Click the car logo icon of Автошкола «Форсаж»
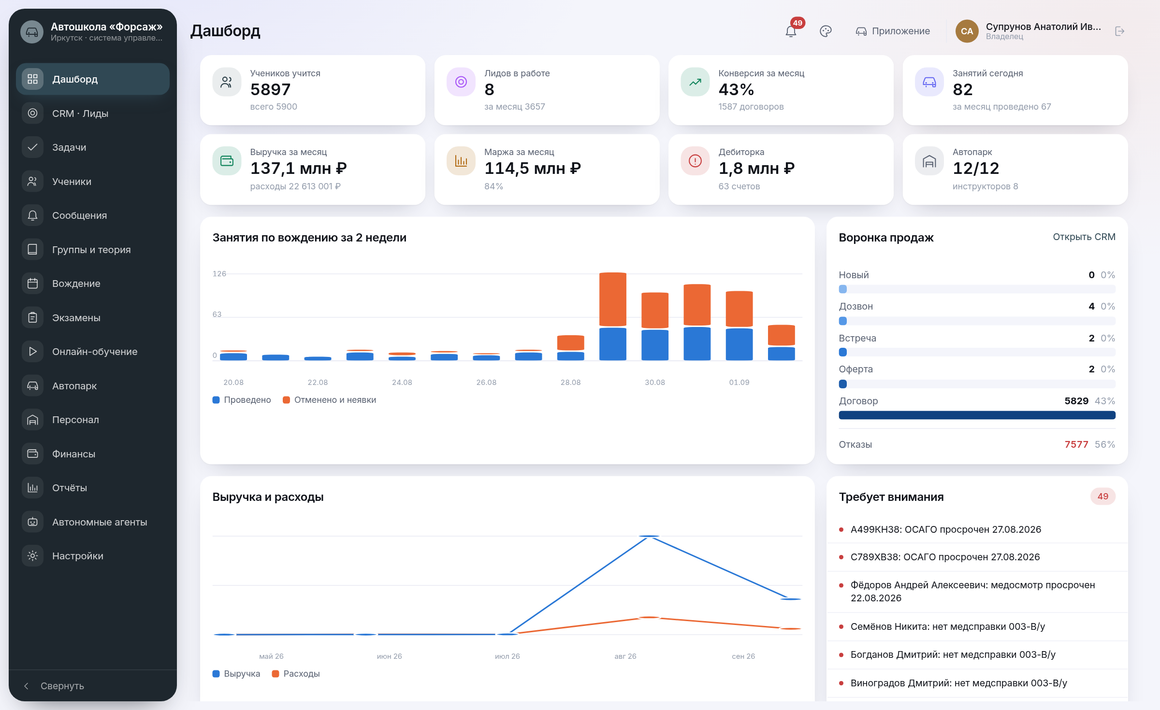Image resolution: width=1160 pixels, height=710 pixels. [x=32, y=32]
